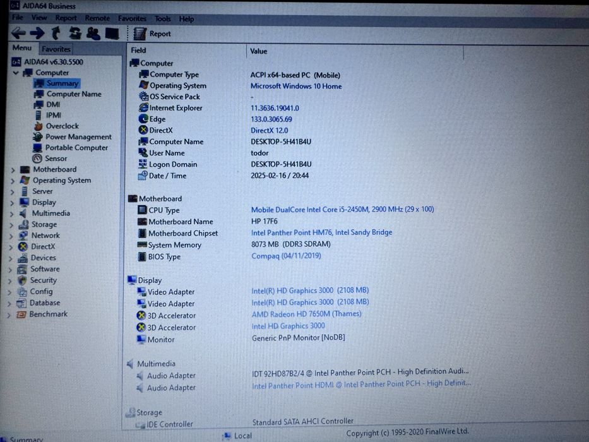Select the Power Management icon

point(38,137)
